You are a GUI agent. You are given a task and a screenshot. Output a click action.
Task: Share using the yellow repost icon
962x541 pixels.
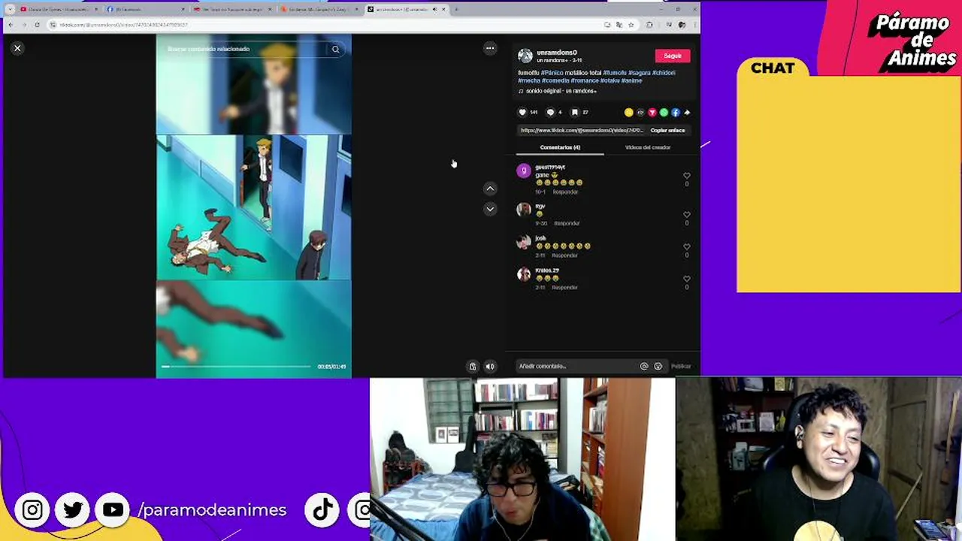coord(628,112)
